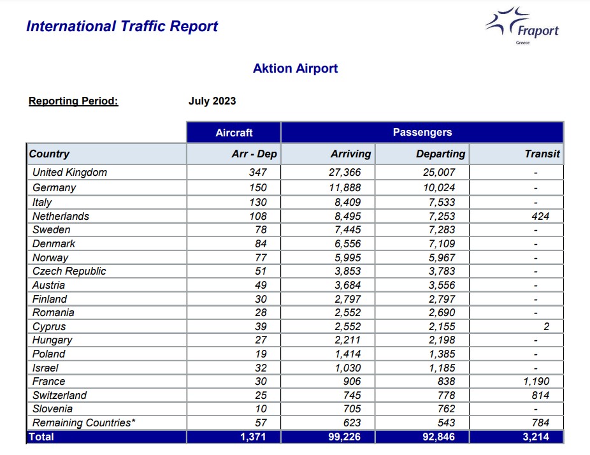
Task: Select the Slovenia row label
Action: point(52,408)
